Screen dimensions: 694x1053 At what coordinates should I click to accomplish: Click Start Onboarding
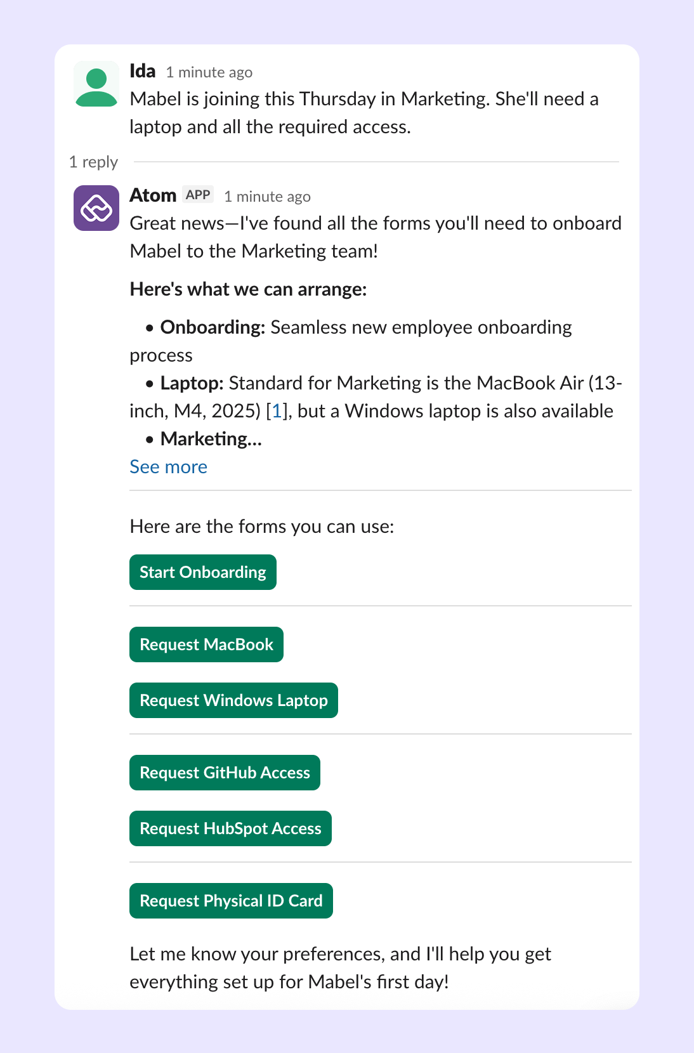pos(202,572)
